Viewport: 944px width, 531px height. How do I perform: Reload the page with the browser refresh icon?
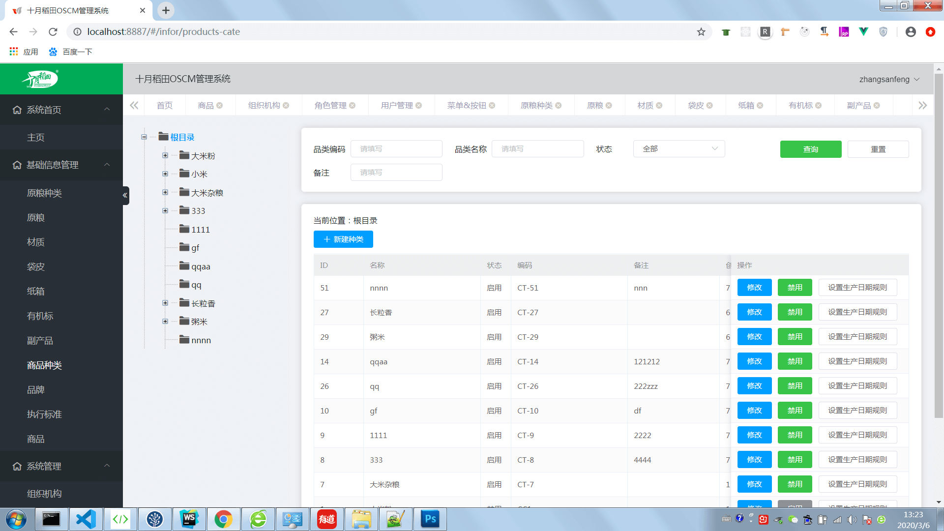[x=53, y=32]
